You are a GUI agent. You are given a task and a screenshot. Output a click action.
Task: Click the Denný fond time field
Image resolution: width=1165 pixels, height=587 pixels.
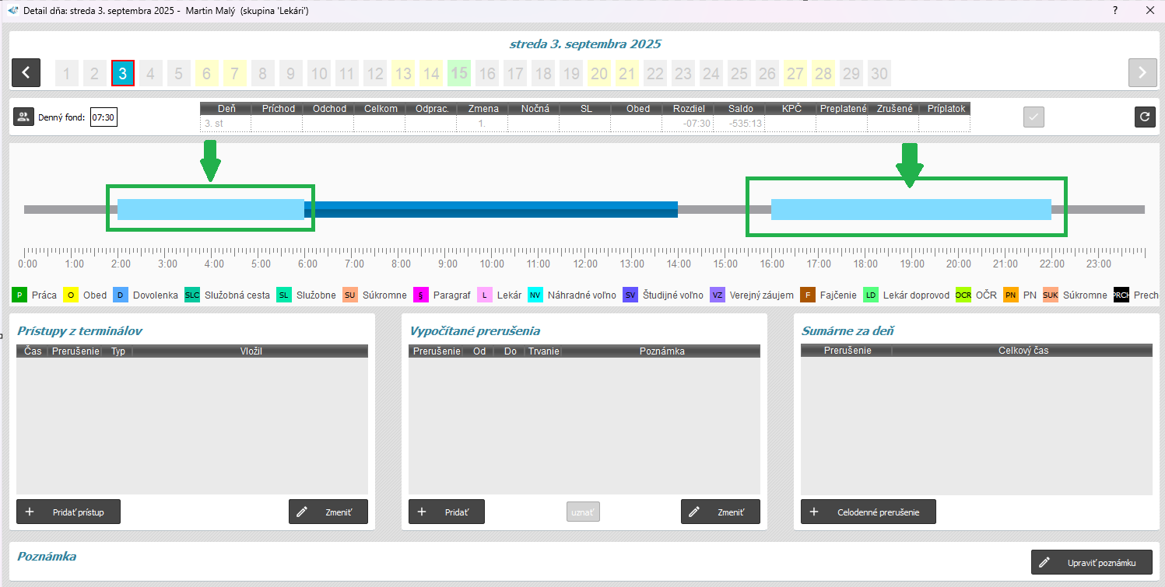tap(104, 118)
